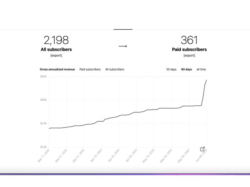Click the arrow between subscriber counts

(123, 46)
